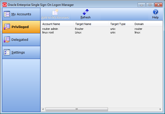165x114 pixels.
Task: Open the My Accounts panel icon
Action: pyautogui.click(x=7, y=14)
